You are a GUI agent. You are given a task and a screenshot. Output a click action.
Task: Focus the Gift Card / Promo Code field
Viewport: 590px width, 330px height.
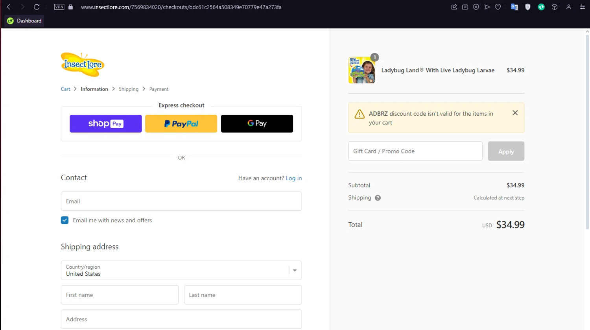[x=415, y=151]
